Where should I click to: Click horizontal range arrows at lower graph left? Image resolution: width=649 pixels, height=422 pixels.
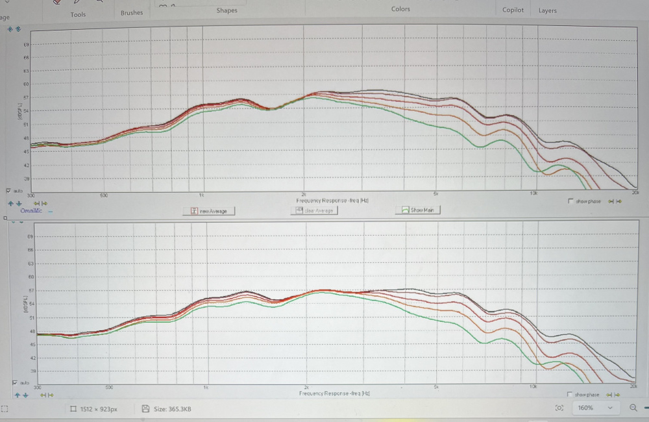46,394
